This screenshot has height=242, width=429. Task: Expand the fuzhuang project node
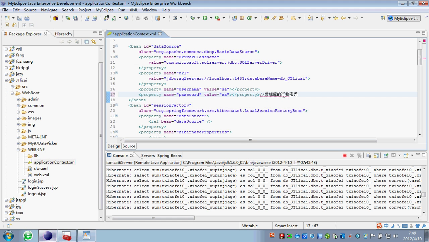pyautogui.click(x=6, y=62)
